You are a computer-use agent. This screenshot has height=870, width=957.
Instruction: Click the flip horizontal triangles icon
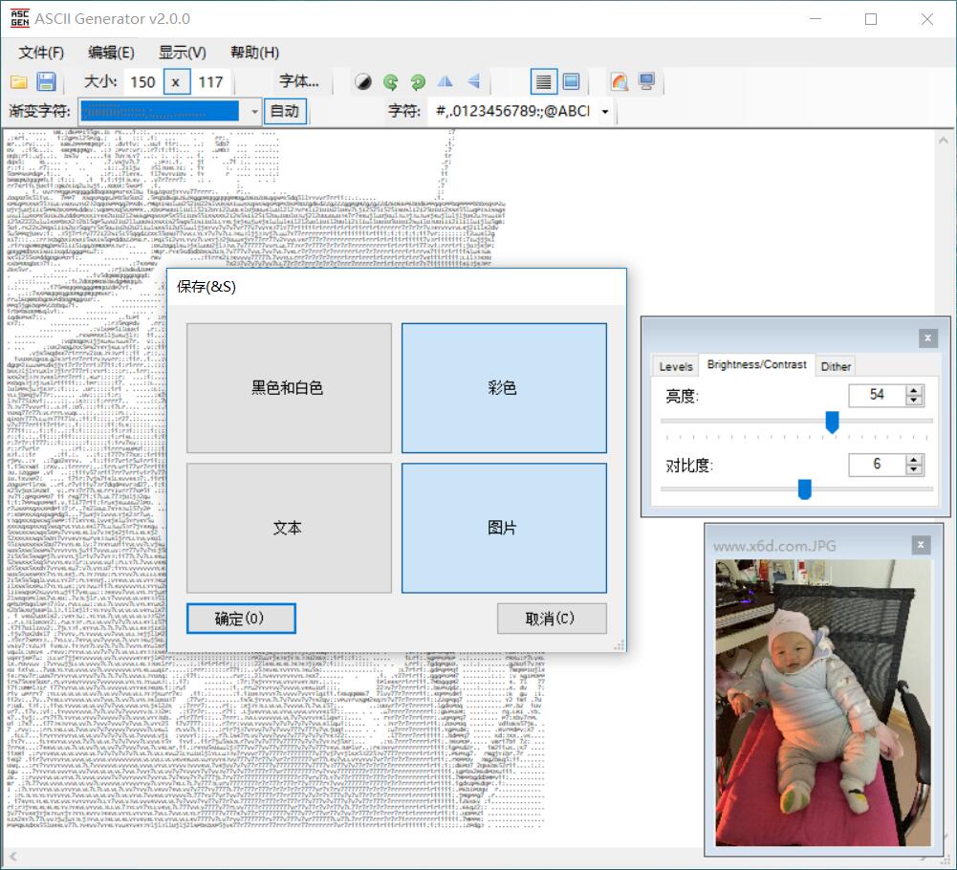coord(446,82)
